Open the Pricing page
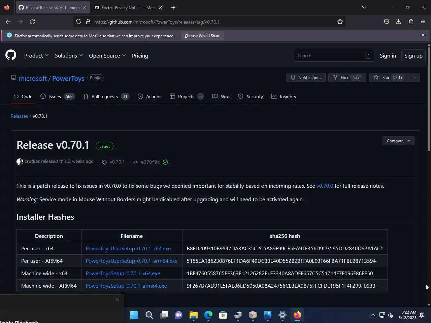The image size is (431, 323). coord(140,56)
